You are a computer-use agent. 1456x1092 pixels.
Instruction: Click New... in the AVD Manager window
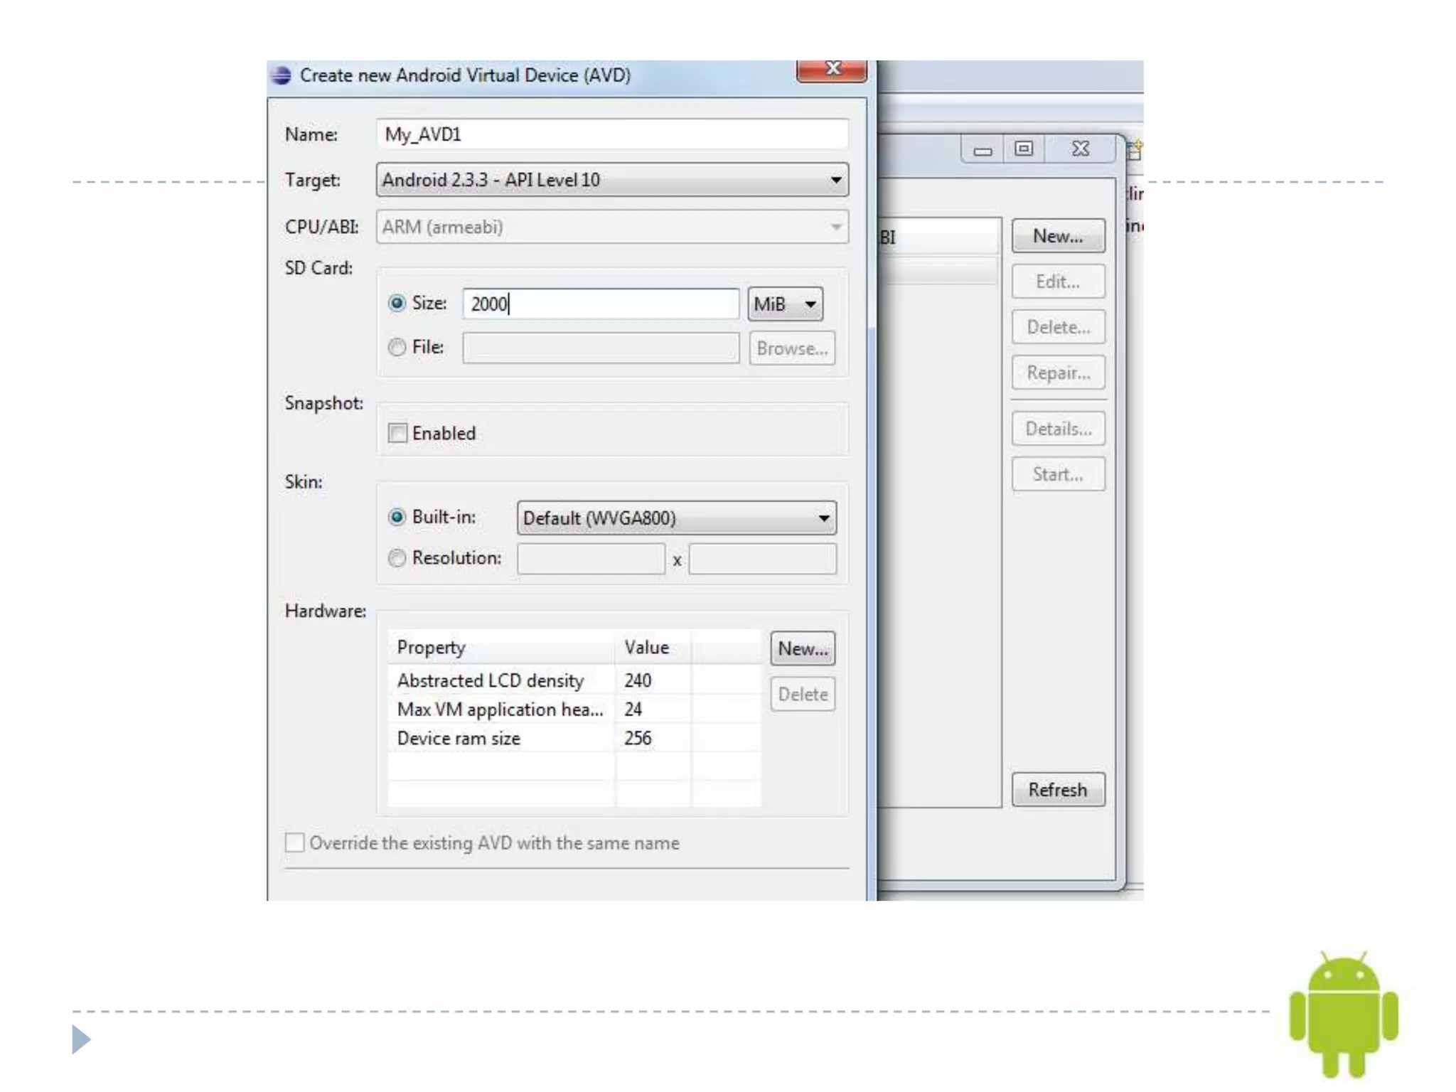[x=1057, y=236]
